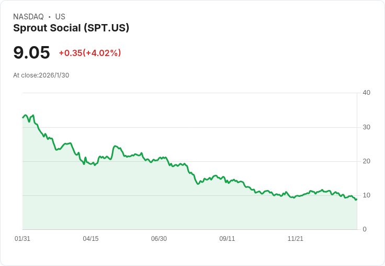385x266 pixels.
Task: Click the At close 2026/1/30 timestamp
Action: 41,75
